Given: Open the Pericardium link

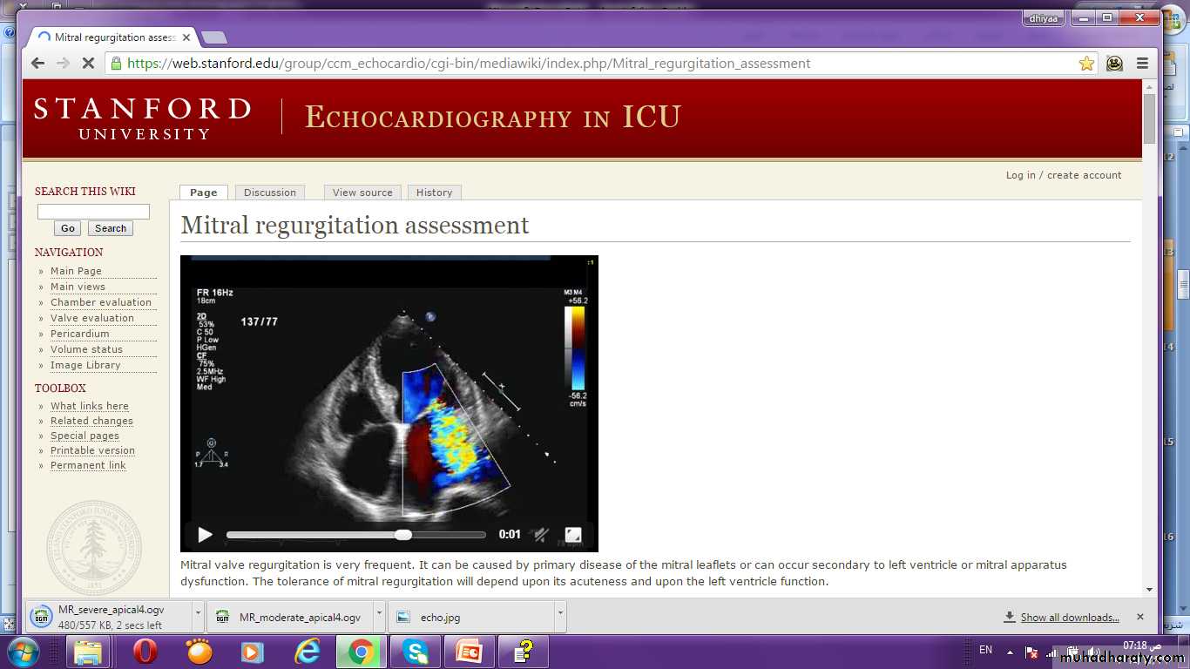Looking at the screenshot, I should pos(80,334).
